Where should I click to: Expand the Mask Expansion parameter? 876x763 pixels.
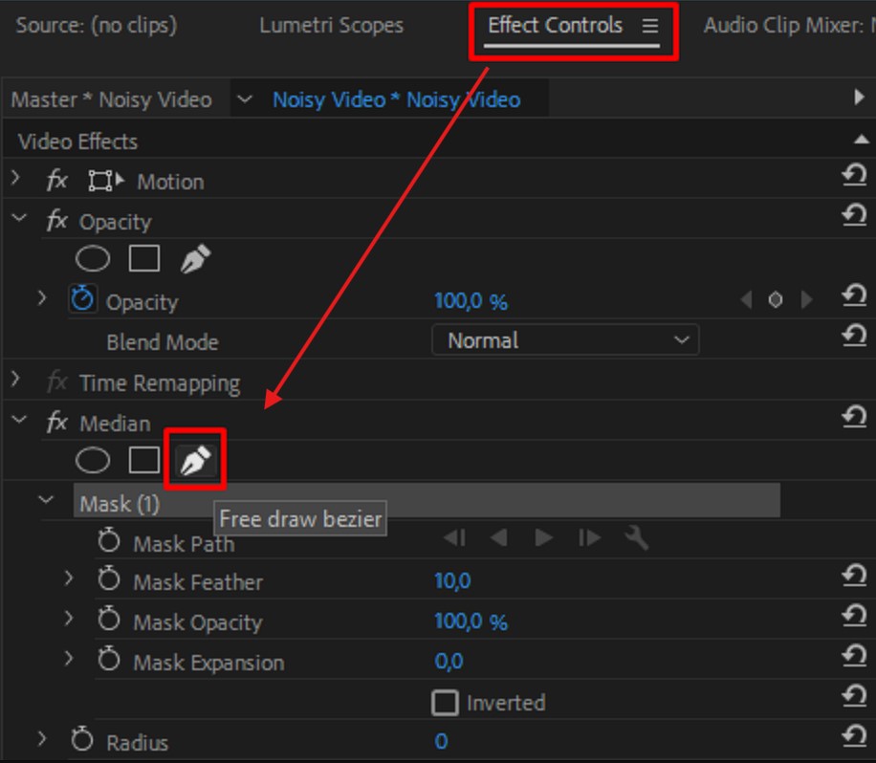point(69,659)
